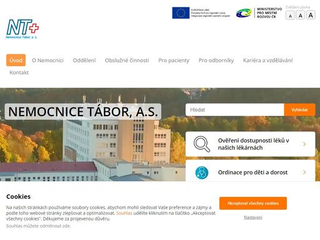
Task: Select the medium font size A button
Action: pos(300,16)
